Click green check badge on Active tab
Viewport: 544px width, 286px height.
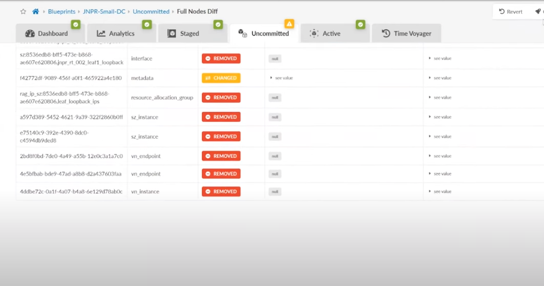[360, 25]
